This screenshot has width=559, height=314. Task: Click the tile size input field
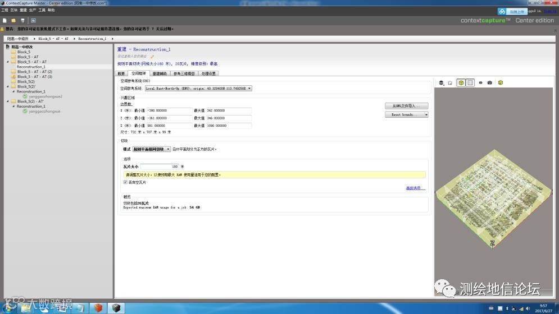click(x=160, y=167)
